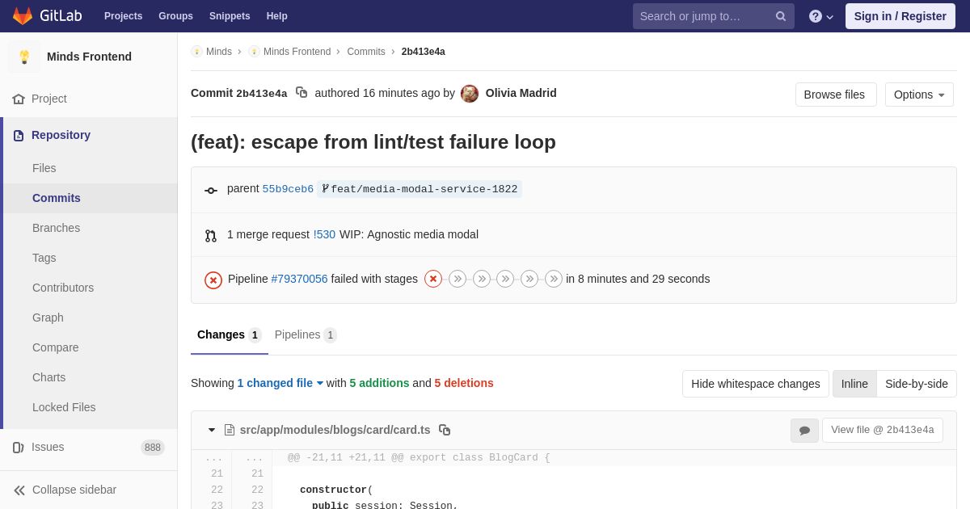Click Hide whitespace changes
This screenshot has height=509, width=970.
point(756,384)
